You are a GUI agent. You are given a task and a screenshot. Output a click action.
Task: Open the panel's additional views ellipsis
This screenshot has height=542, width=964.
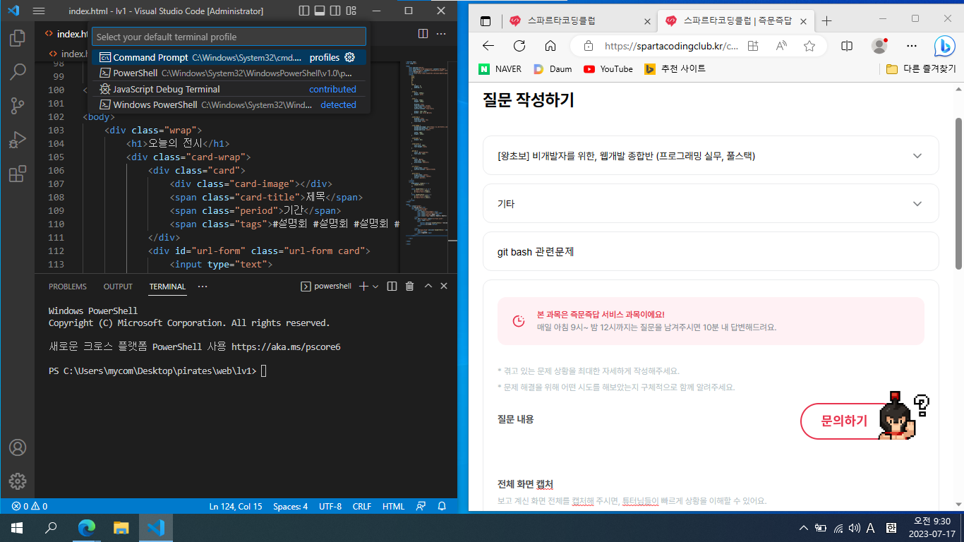pyautogui.click(x=203, y=287)
